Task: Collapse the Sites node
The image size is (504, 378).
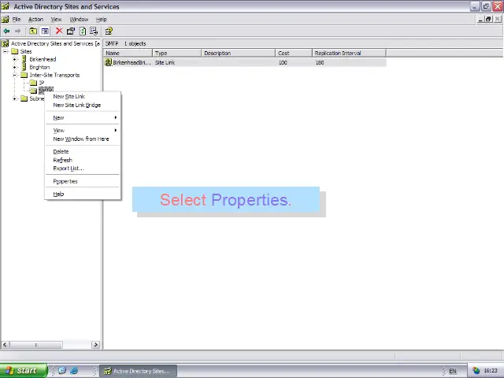Action: coord(6,51)
